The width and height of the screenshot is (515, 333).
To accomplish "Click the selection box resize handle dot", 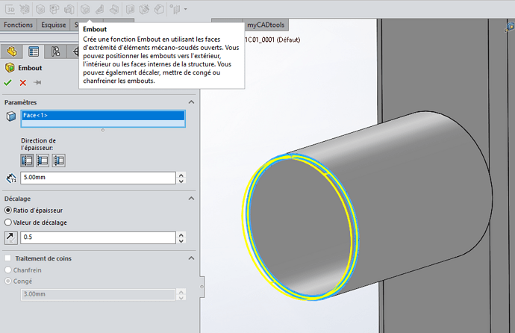I will pyautogui.click(x=103, y=130).
